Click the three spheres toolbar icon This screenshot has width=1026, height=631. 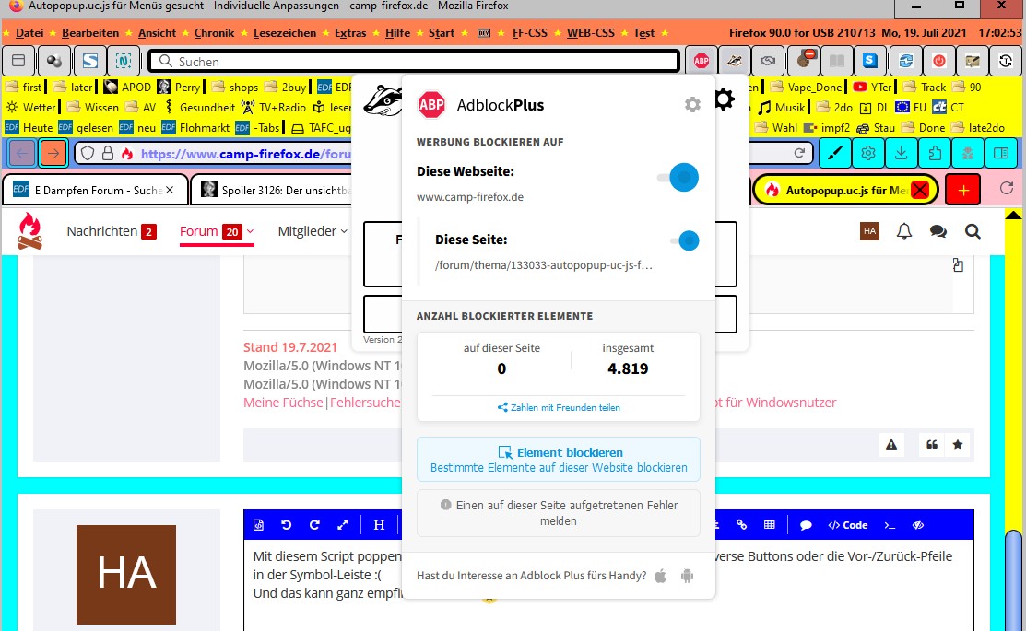click(54, 62)
